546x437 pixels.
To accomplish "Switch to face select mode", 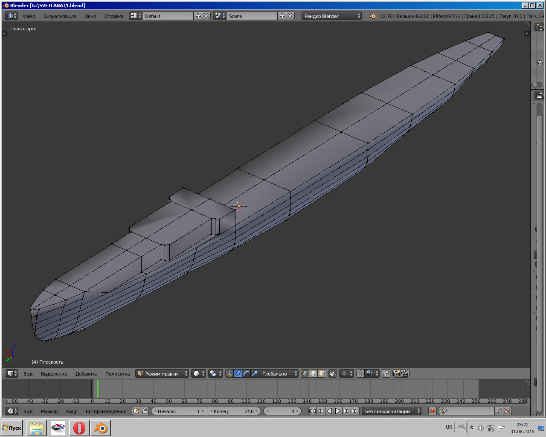I will coord(322,373).
